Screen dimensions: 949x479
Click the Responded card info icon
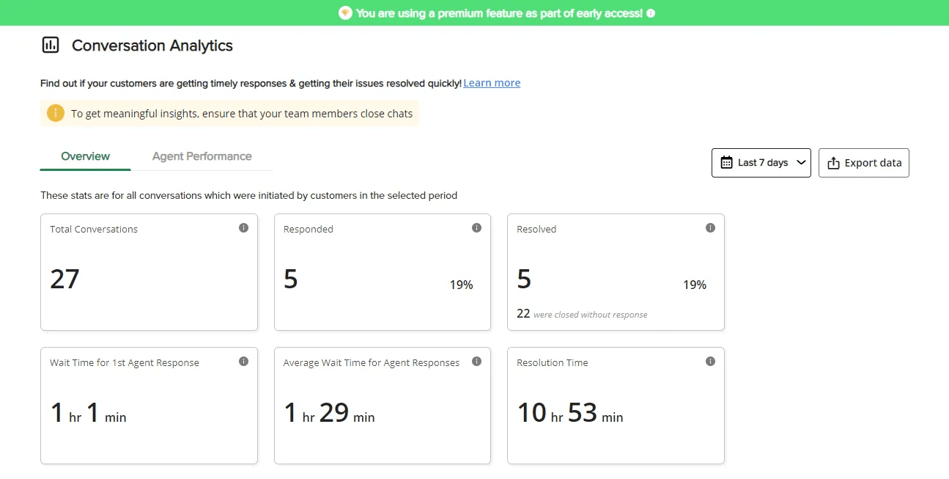pos(477,227)
